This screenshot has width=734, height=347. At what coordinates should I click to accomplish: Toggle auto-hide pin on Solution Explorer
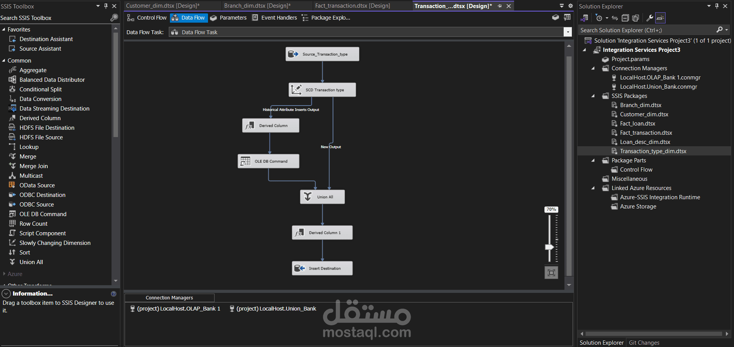[x=717, y=6]
